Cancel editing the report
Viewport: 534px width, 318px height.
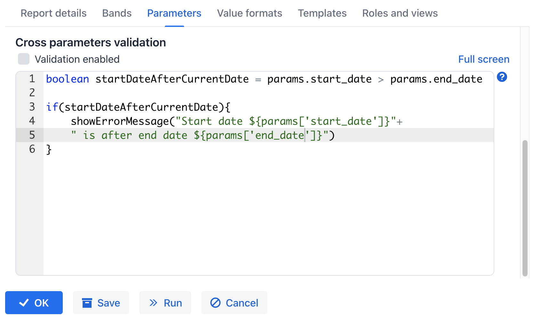click(234, 302)
